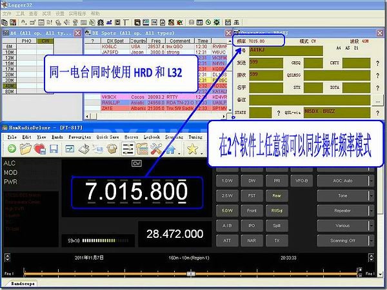
Task: Click the CW icon in Logger32 toolbar
Action: pos(200,23)
